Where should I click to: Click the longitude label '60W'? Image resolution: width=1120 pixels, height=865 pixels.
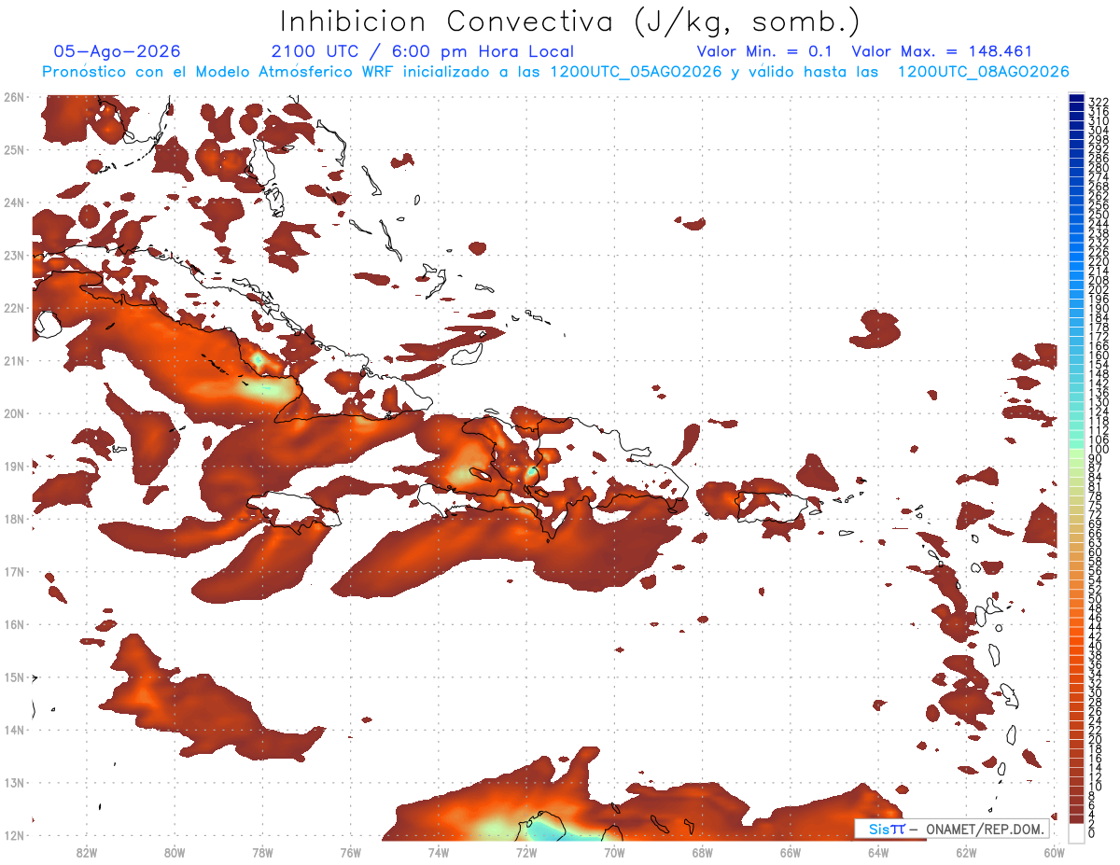click(1054, 853)
